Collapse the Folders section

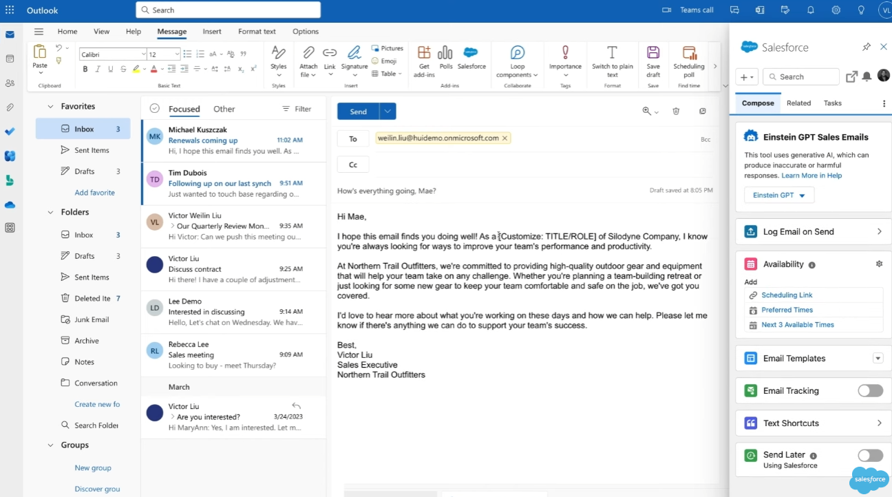50,212
